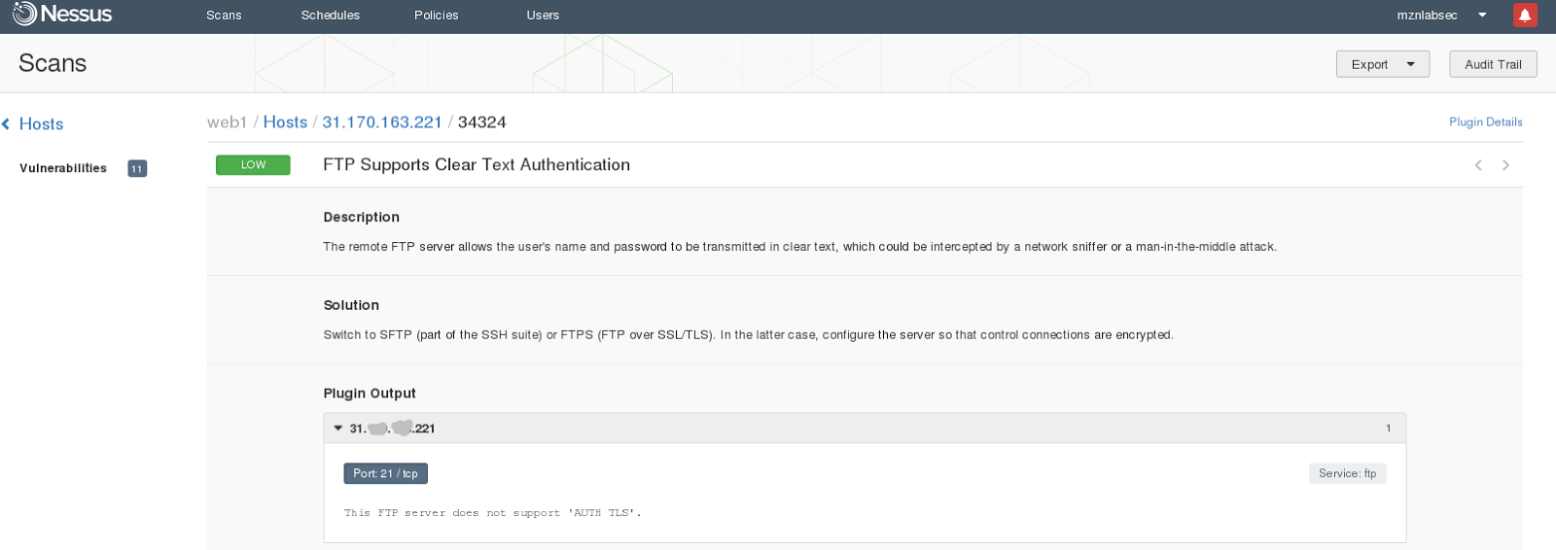
Task: Select Vulnerabilities in the sidebar
Action: 63,168
